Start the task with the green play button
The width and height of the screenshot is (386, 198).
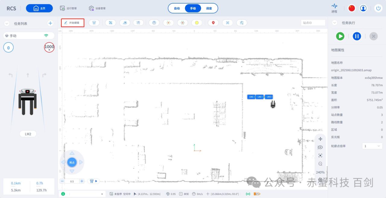click(340, 36)
